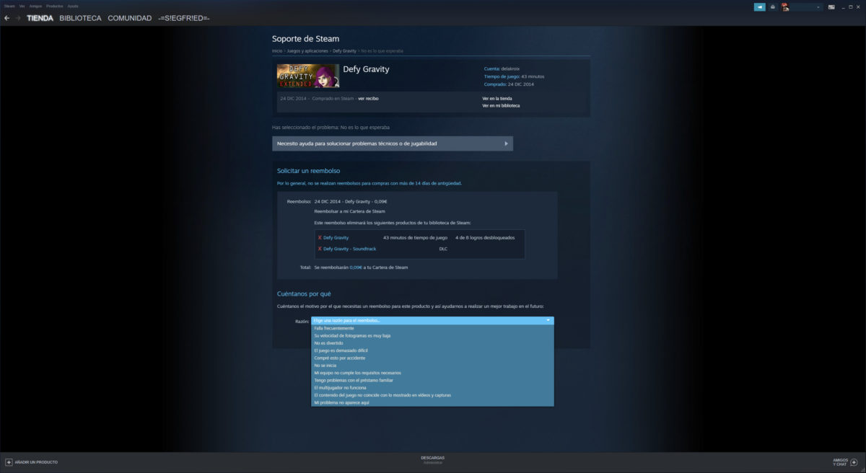Switch to Big Picture mode icon
The image size is (866, 473).
tap(831, 6)
